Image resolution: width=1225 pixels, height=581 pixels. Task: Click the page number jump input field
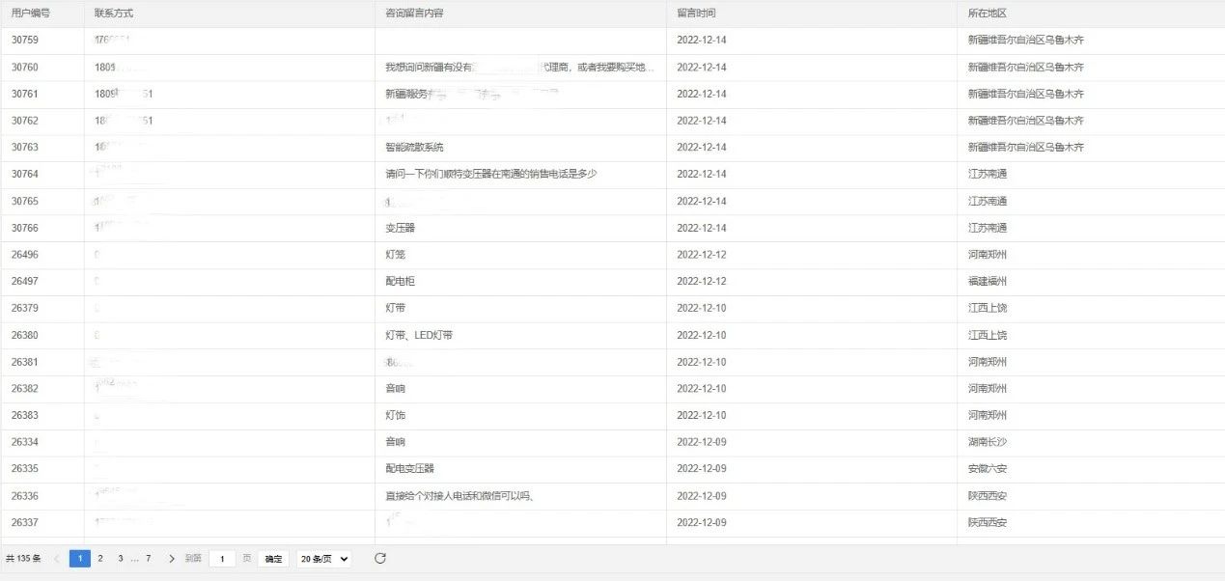tap(222, 559)
